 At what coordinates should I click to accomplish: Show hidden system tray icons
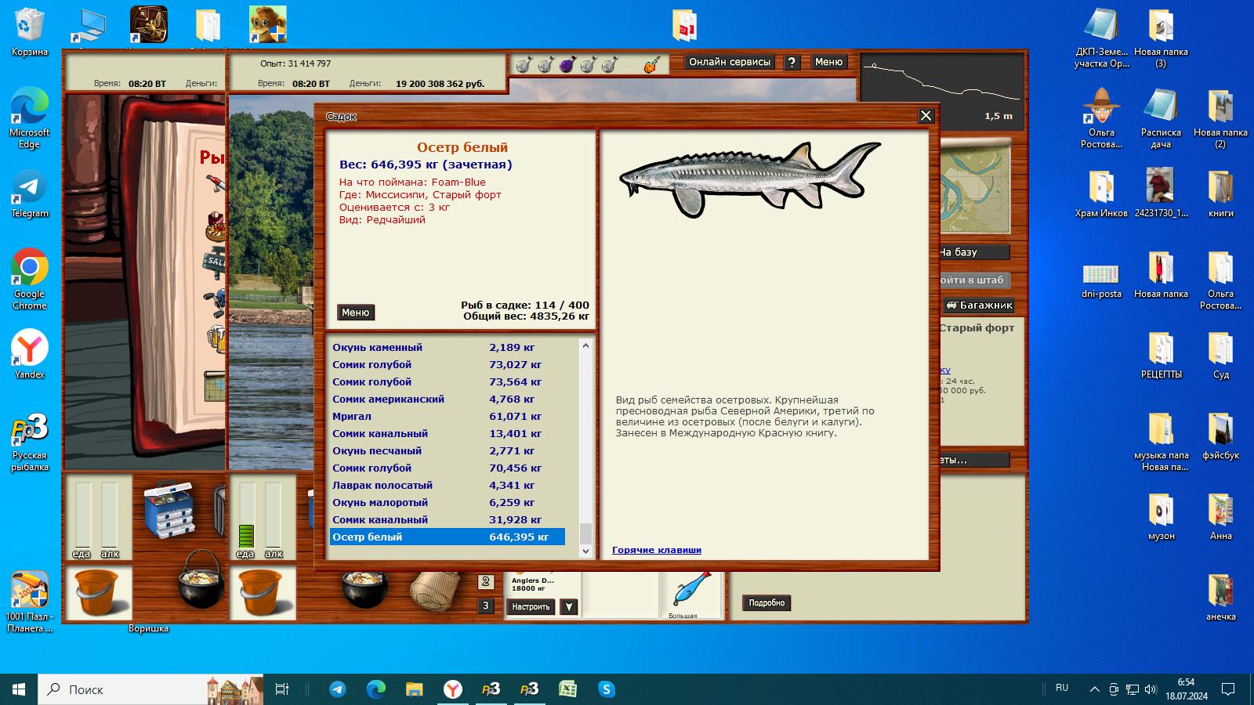click(x=1094, y=689)
